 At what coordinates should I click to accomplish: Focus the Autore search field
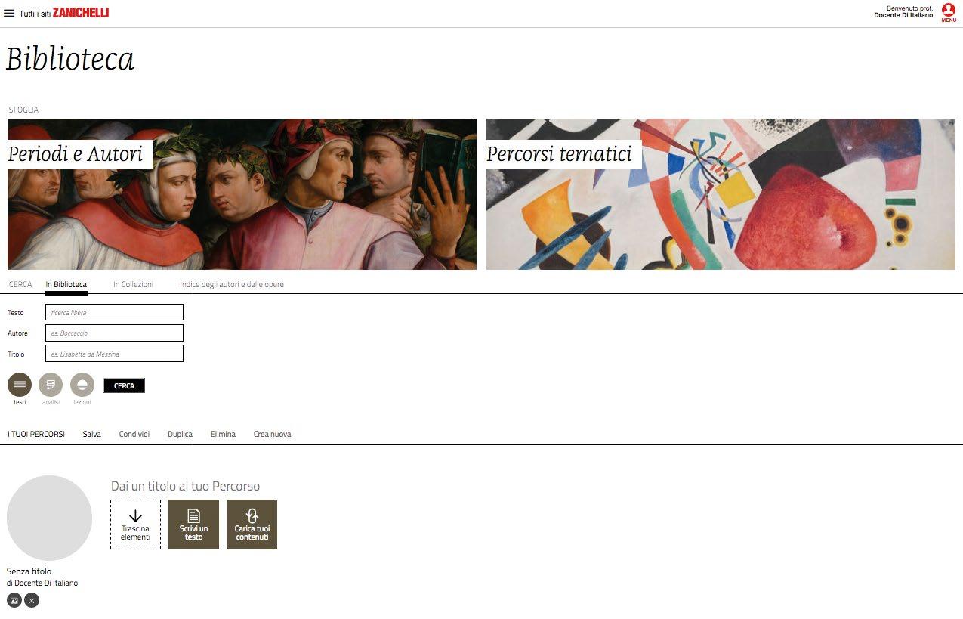(x=114, y=333)
